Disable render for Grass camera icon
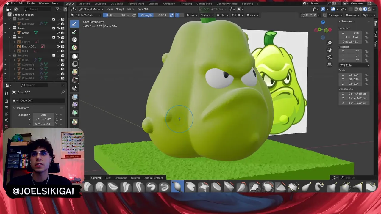Image resolution: width=381 pixels, height=214 pixels. [x=63, y=33]
